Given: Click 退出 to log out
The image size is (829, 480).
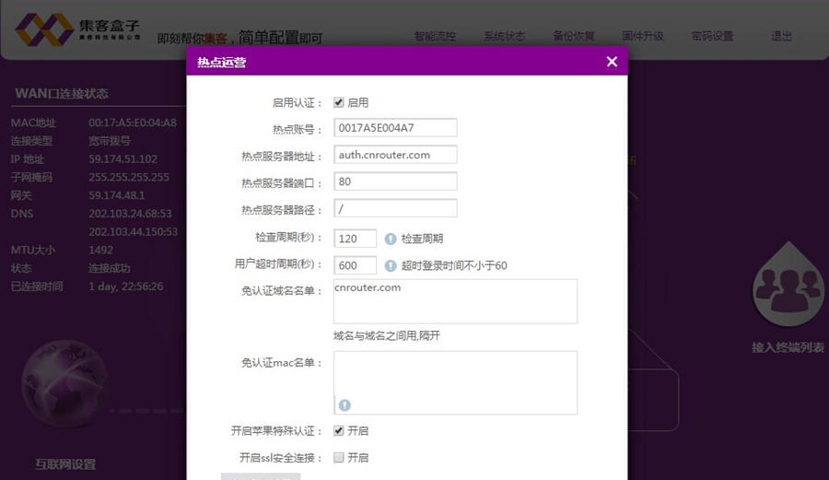Looking at the screenshot, I should (781, 36).
